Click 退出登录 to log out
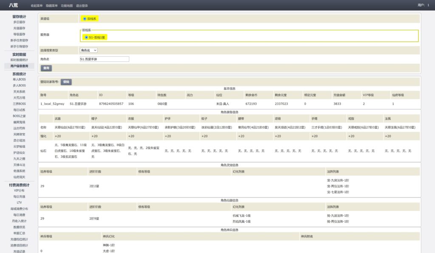The height and width of the screenshot is (253, 435). tap(82, 6)
